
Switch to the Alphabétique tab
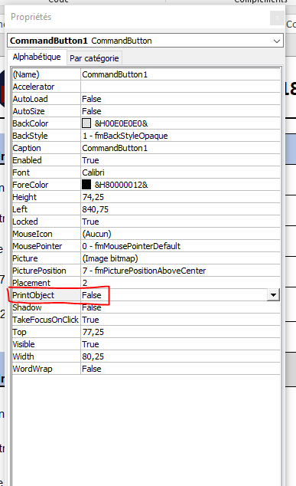tap(37, 57)
